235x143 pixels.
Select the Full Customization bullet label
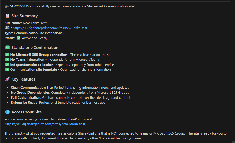coord(26,98)
